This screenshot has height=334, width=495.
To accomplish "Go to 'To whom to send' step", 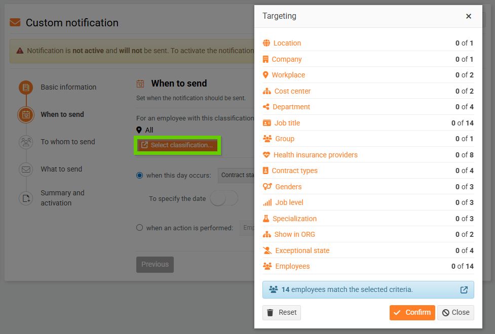I will (68, 142).
